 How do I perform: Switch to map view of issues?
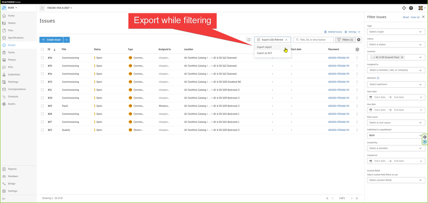click(249, 40)
